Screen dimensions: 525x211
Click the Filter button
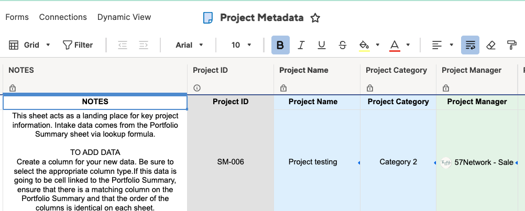tap(78, 45)
